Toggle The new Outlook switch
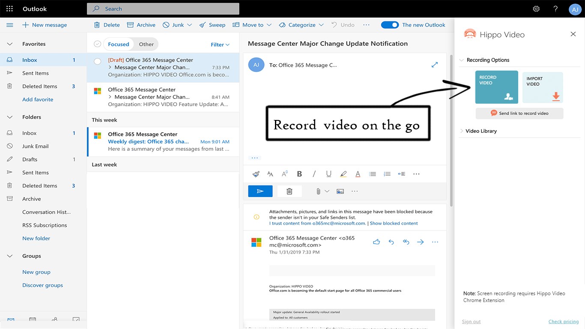The width and height of the screenshot is (585, 329). click(x=390, y=25)
